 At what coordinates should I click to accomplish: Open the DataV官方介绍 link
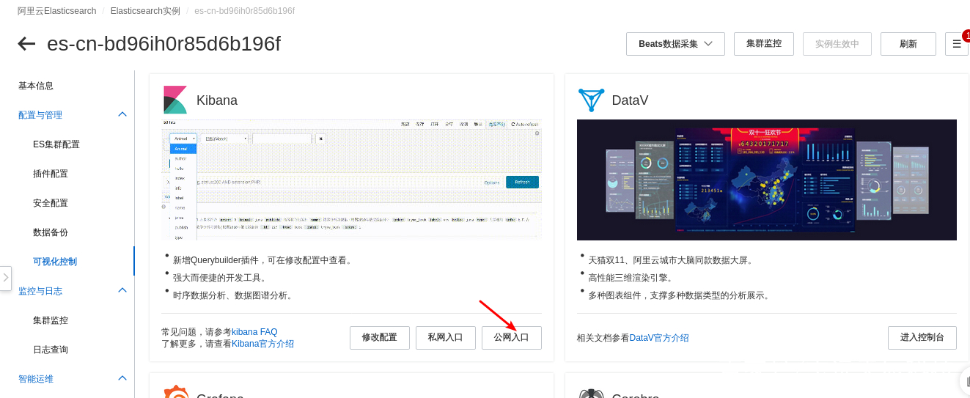[659, 338]
